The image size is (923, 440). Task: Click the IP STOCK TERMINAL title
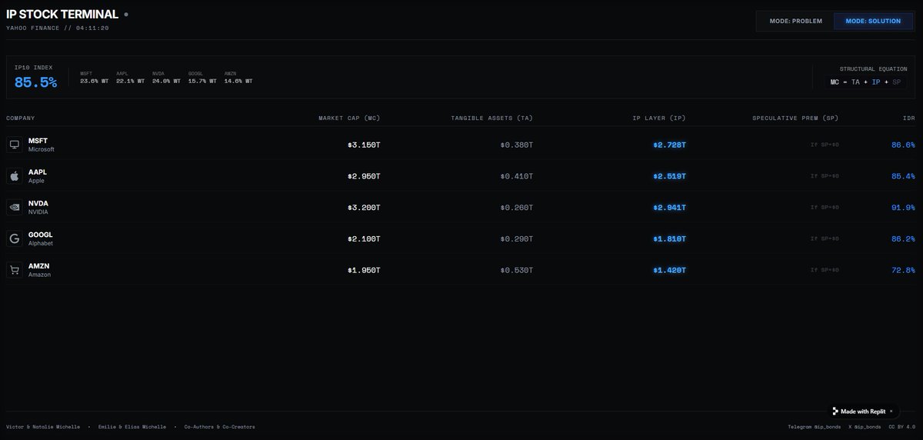pyautogui.click(x=62, y=14)
